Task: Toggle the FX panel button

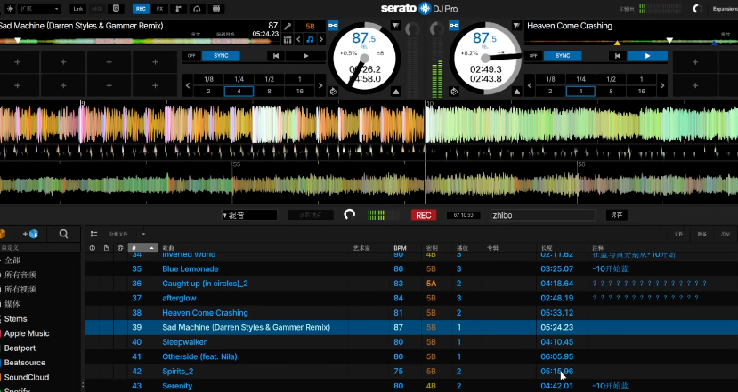Action: (x=159, y=9)
